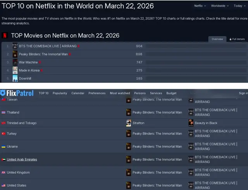Click the score 898 for Peaky Blinders

139,54
